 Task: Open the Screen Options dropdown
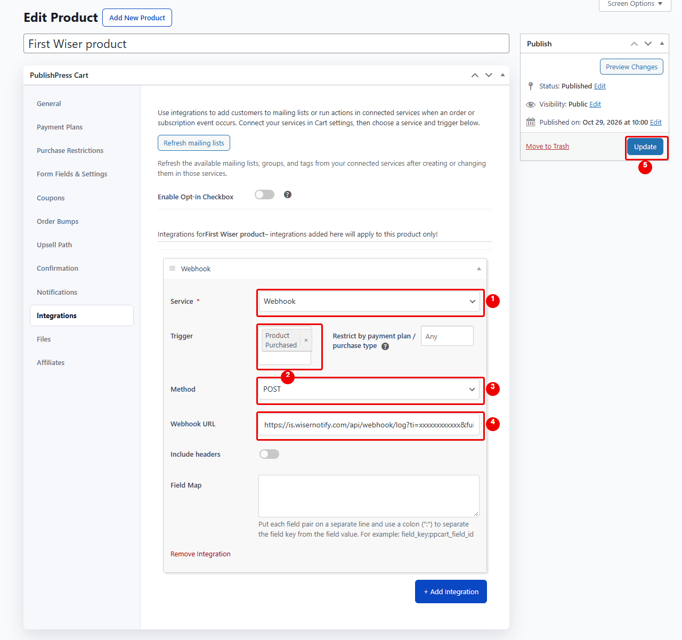click(x=635, y=4)
